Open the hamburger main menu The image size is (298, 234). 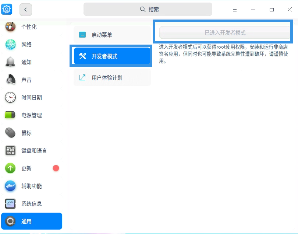(235, 10)
